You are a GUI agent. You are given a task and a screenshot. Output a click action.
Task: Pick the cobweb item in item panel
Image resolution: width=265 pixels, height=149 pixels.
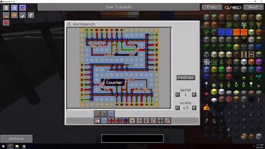pyautogui.click(x=207, y=62)
